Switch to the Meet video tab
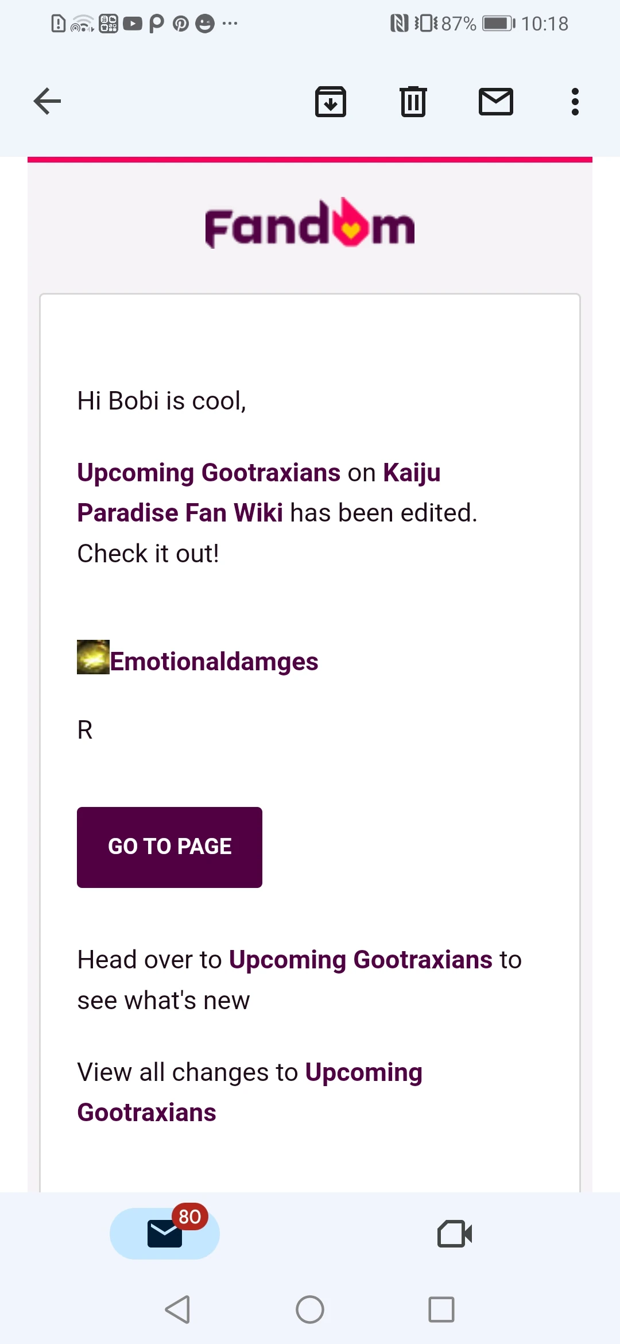620x1344 pixels. pos(455,1234)
